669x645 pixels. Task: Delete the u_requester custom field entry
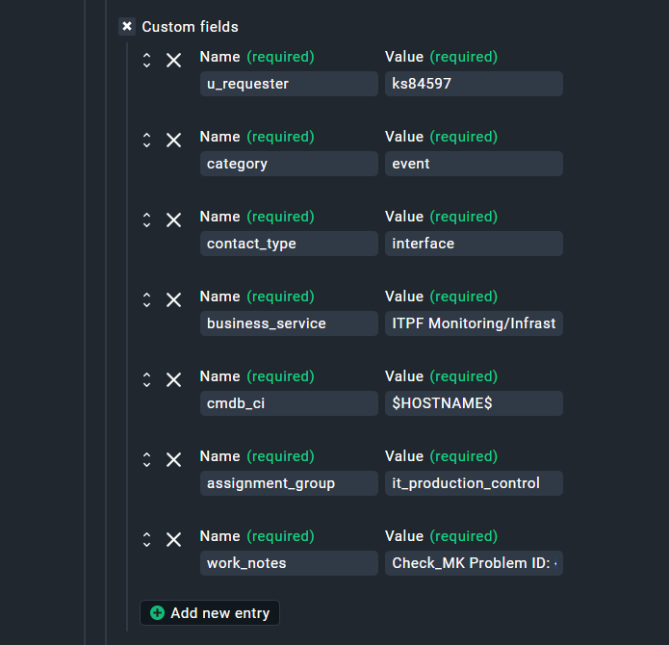click(x=173, y=61)
